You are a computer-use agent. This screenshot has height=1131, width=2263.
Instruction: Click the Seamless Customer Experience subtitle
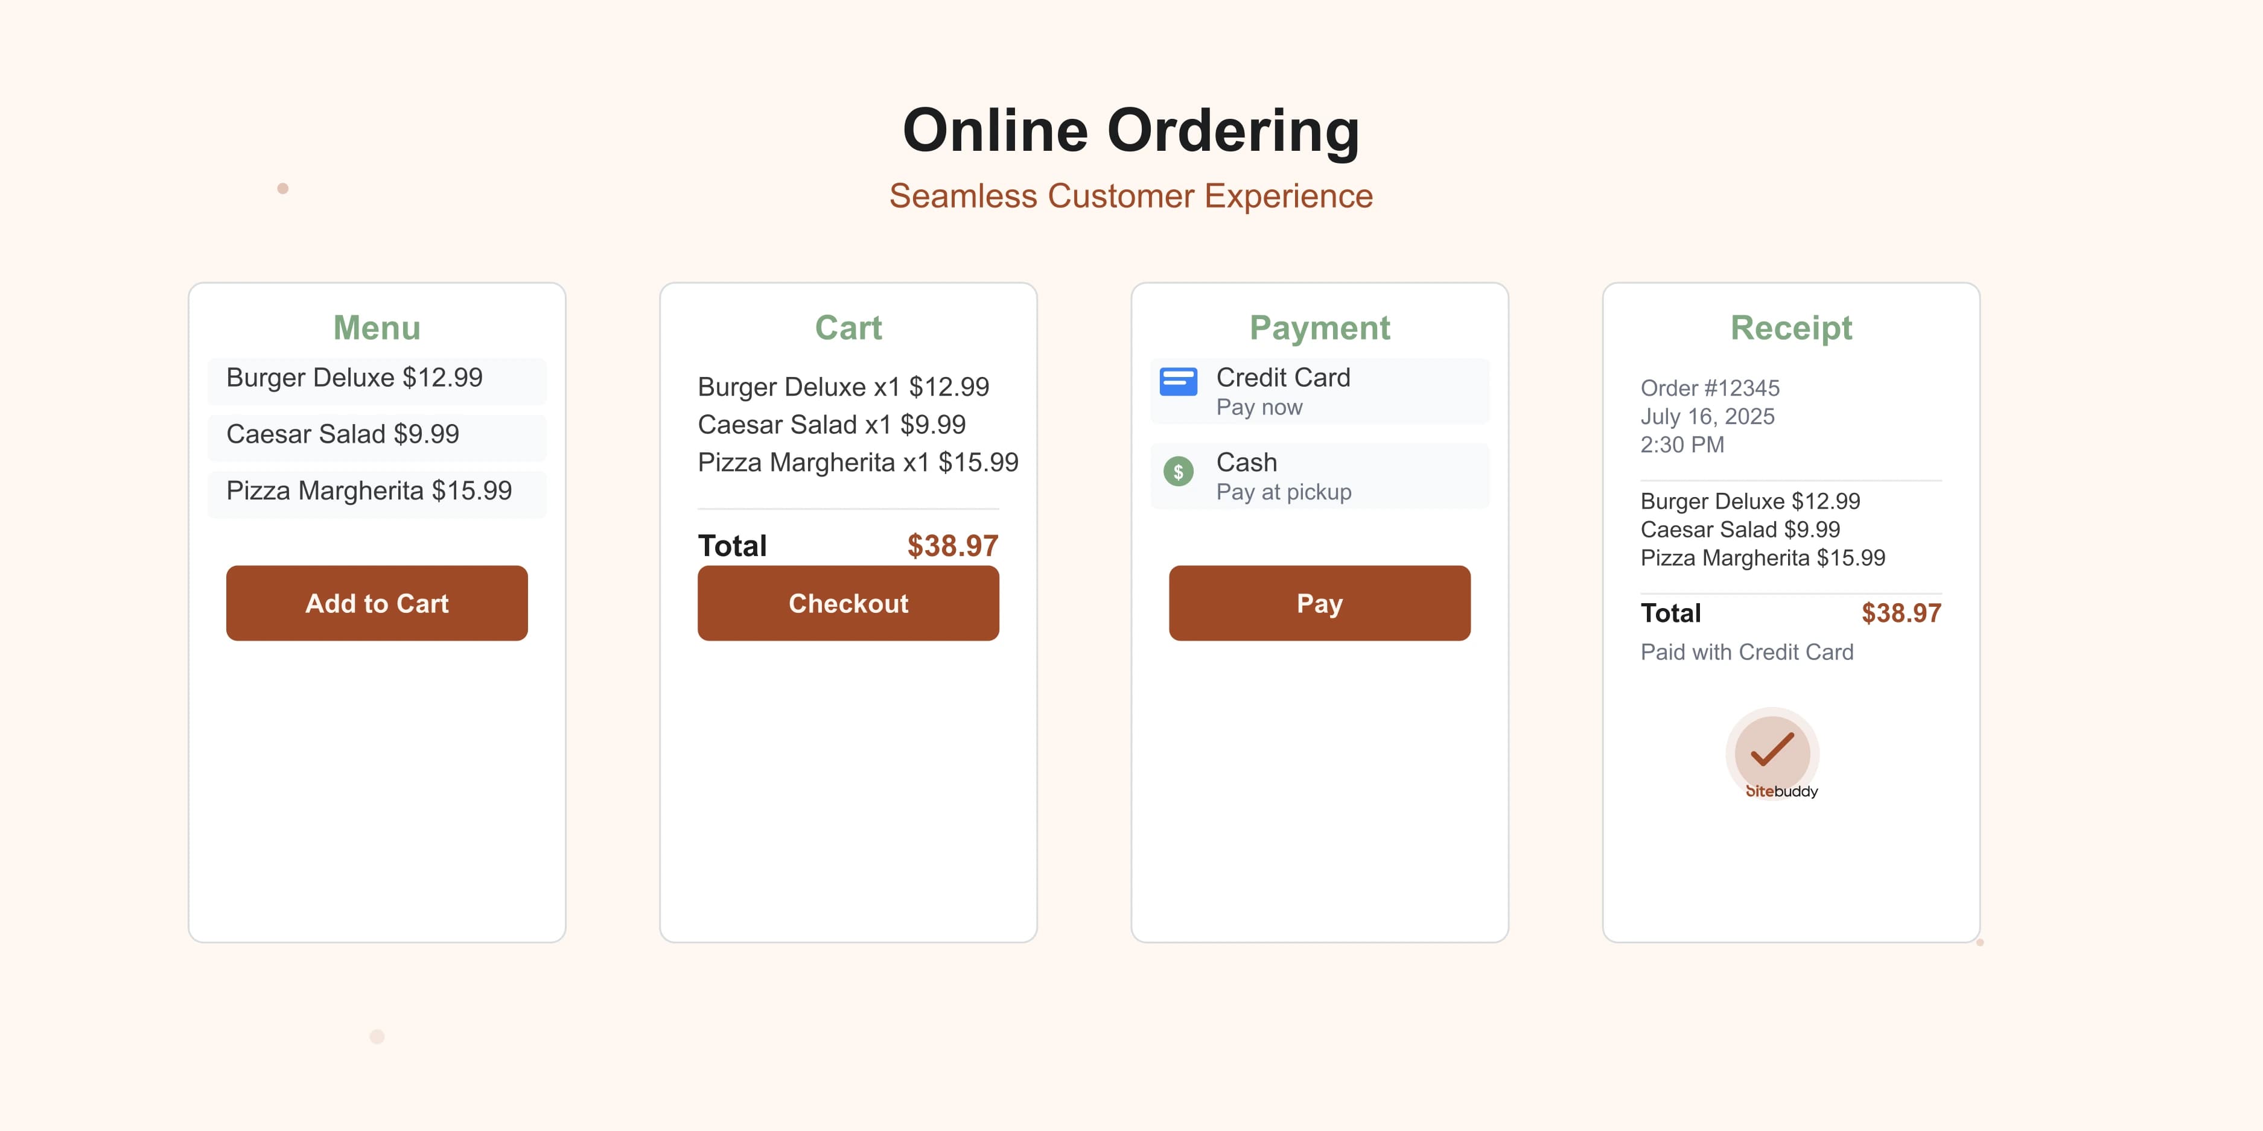coord(1131,196)
